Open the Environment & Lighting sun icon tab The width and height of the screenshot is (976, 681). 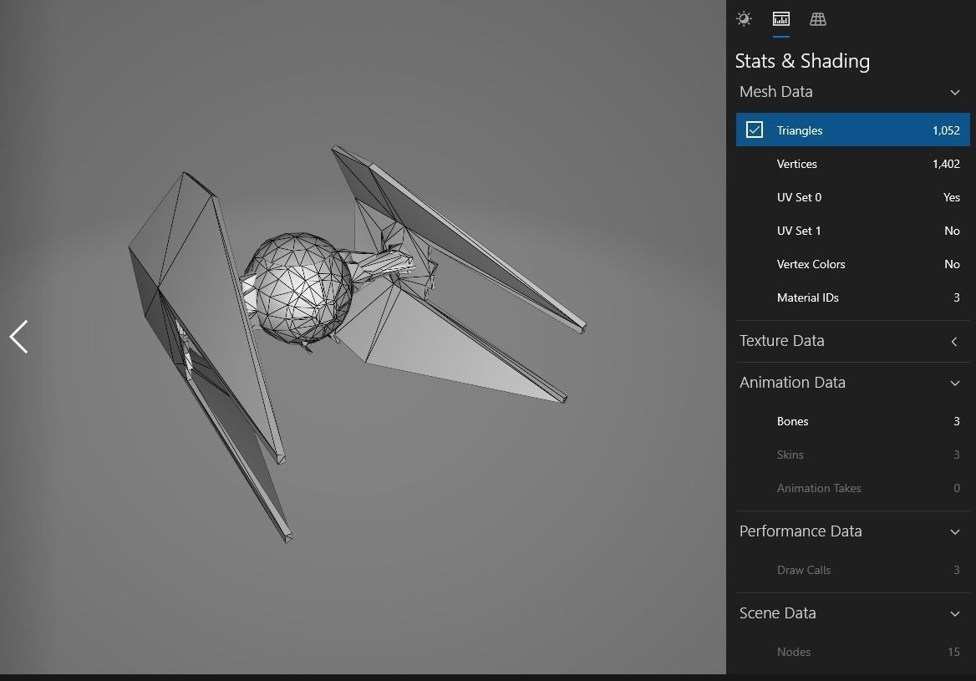pyautogui.click(x=744, y=18)
